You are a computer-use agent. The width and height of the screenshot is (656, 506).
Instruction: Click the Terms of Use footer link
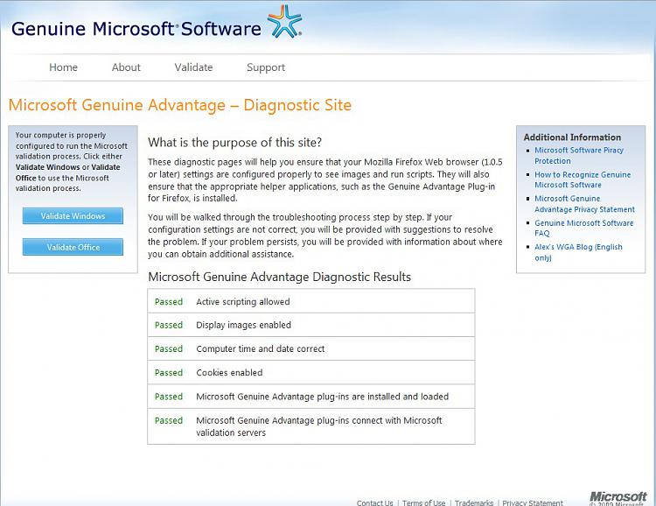(424, 502)
